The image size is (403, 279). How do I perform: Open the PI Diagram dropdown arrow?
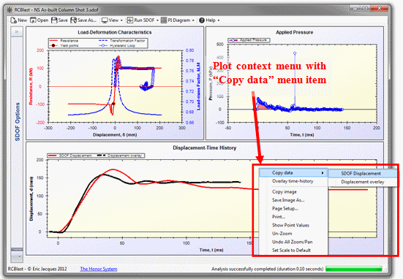tap(193, 20)
